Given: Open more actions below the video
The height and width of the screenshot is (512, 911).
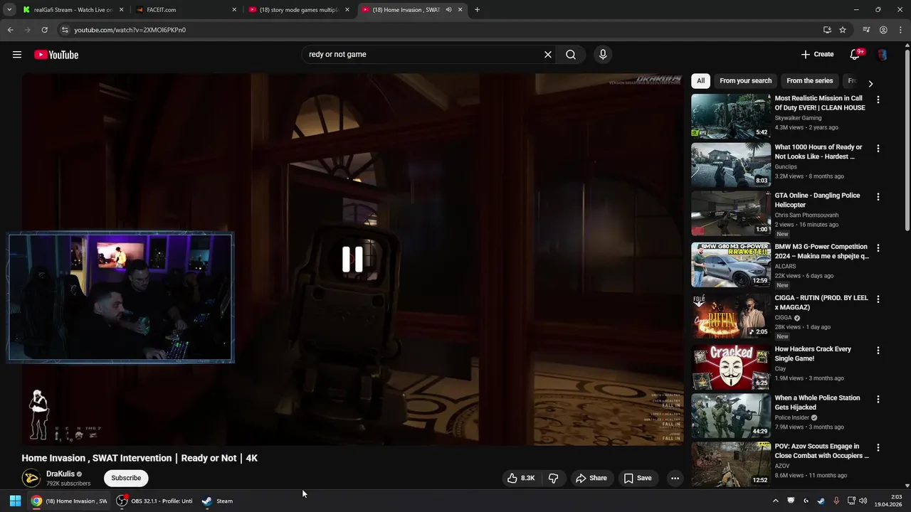Looking at the screenshot, I should point(675,478).
